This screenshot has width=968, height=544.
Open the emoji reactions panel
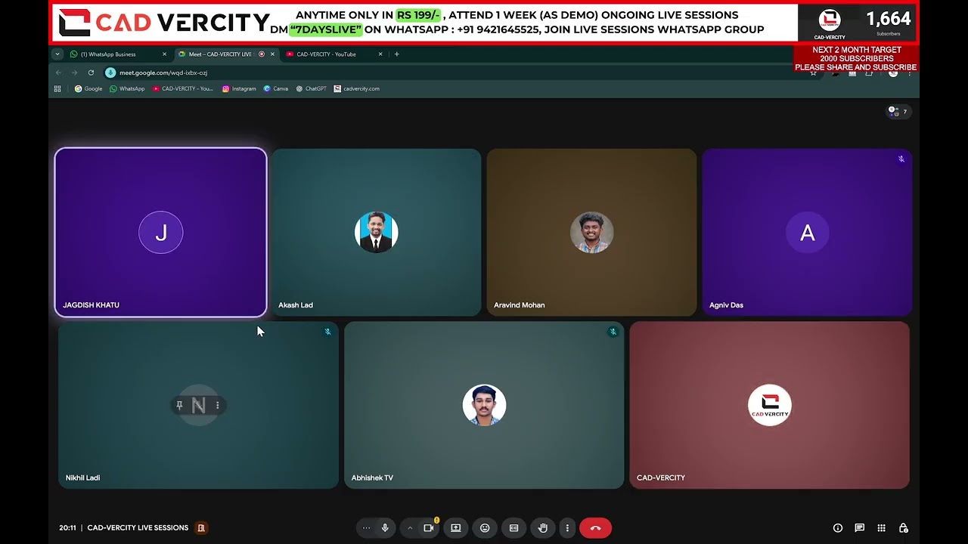(x=485, y=528)
